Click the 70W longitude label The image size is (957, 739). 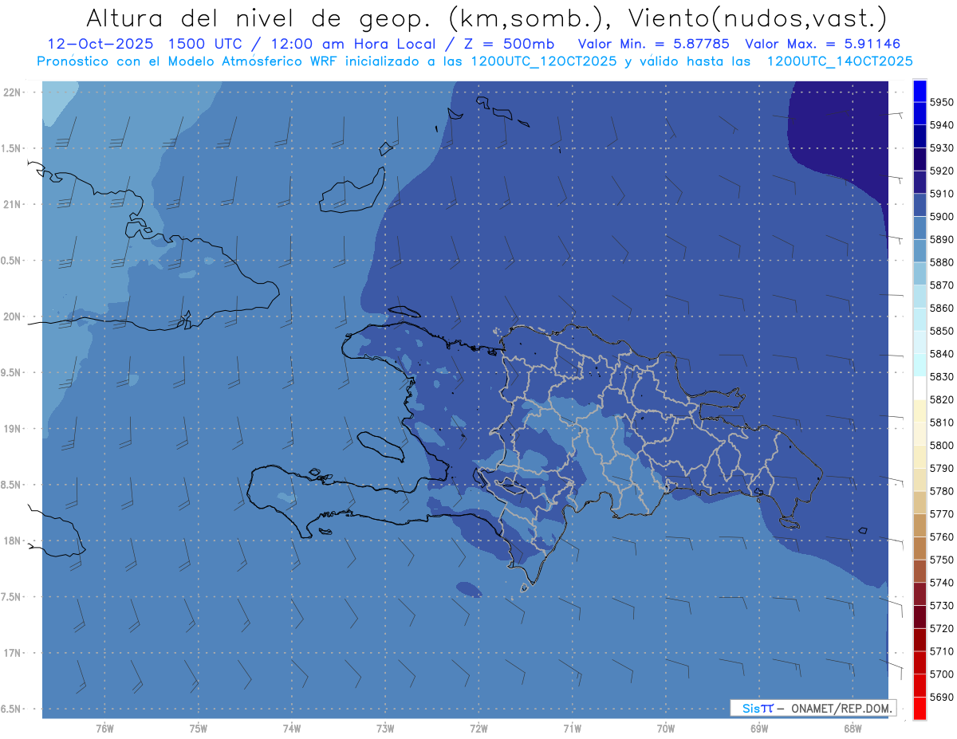[x=665, y=729]
